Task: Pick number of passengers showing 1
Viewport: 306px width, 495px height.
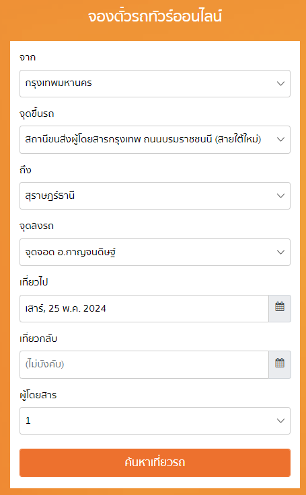Action: click(155, 420)
